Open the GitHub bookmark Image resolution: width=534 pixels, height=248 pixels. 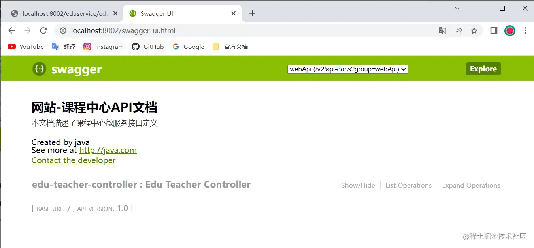point(147,47)
